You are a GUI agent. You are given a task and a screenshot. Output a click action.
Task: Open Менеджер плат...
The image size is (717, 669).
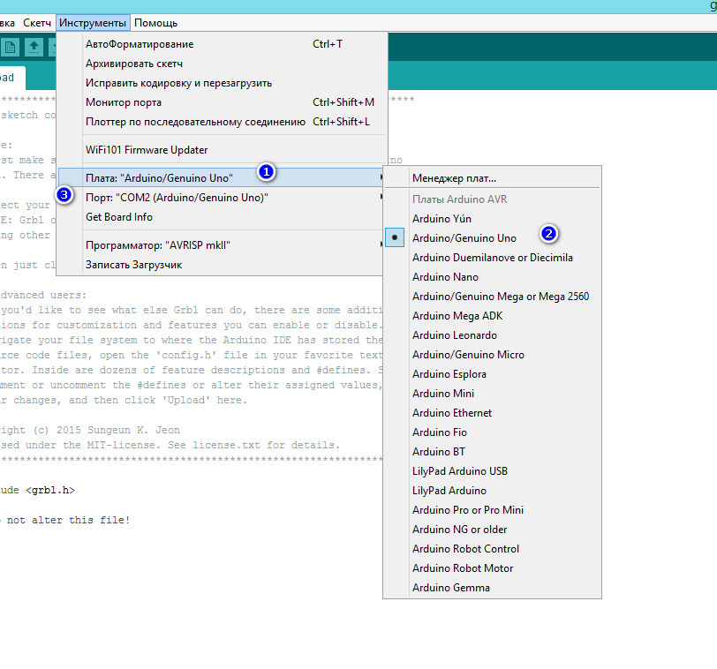point(492,178)
